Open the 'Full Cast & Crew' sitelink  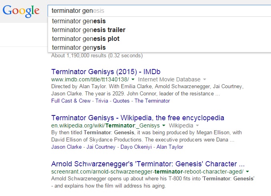71,101
